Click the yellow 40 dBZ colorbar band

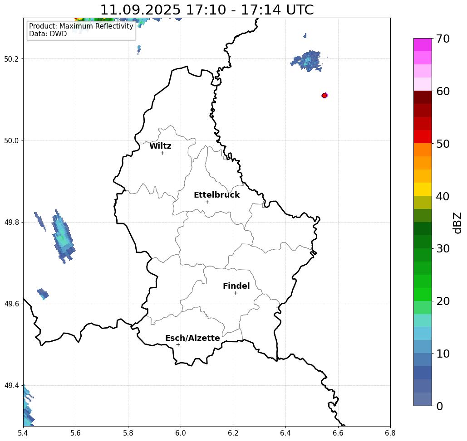pyautogui.click(x=423, y=189)
